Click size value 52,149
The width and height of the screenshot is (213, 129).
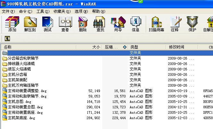click(x=94, y=91)
